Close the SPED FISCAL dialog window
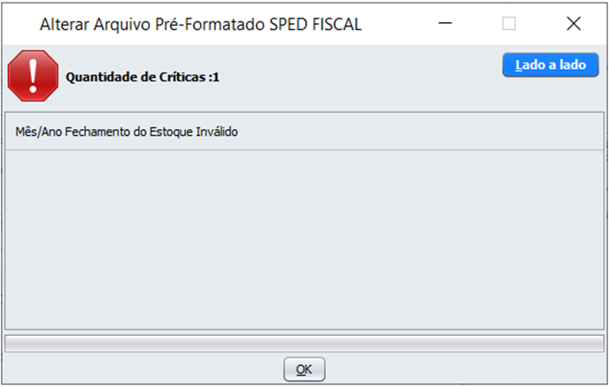The height and width of the screenshot is (387, 609). 574,24
